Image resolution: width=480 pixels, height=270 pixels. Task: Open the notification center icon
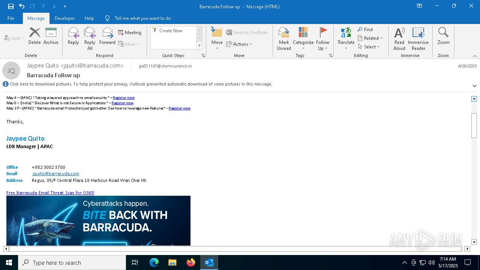point(468,262)
